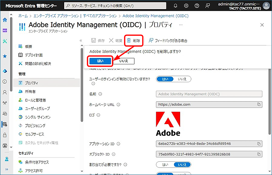Open the more options ellipsis by title
This screenshot has height=175, width=272.
pos(181,25)
